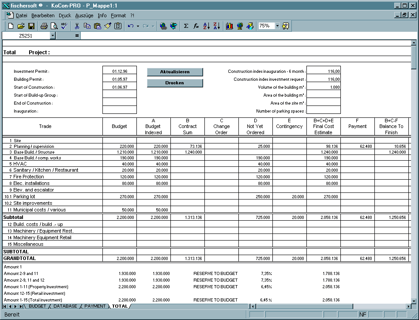This screenshot has height=320, width=419.
Task: Select the Format Painter brush
Action: (108, 26)
